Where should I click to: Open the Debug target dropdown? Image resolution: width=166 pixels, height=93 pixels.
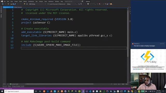72,4
